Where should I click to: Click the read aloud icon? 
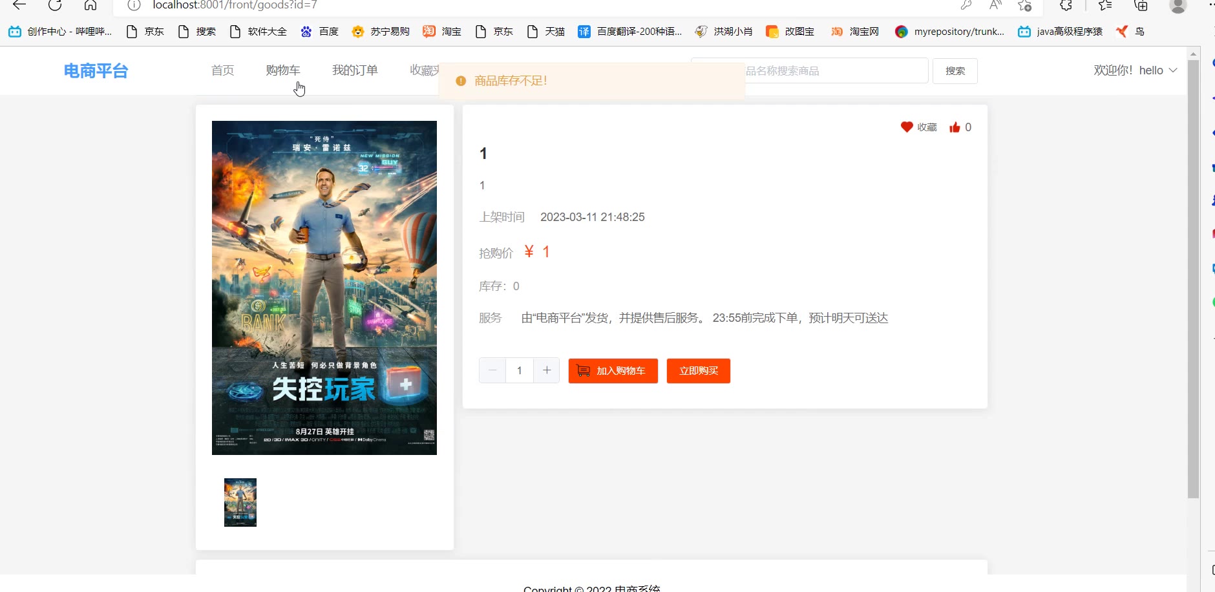pyautogui.click(x=995, y=5)
